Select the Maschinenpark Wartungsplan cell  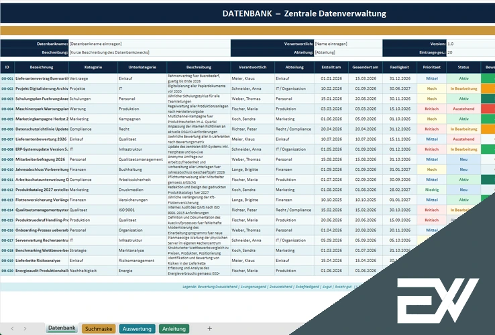42,109
